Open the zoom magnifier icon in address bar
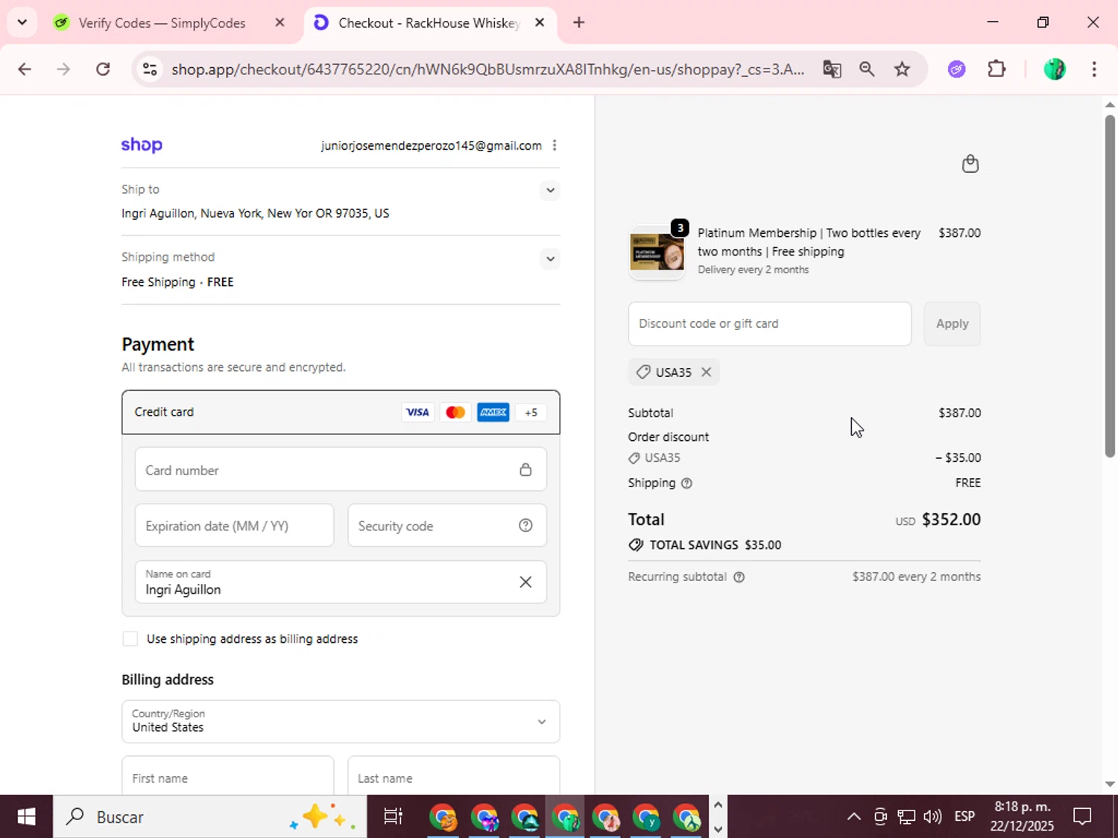1118x838 pixels. (x=867, y=69)
